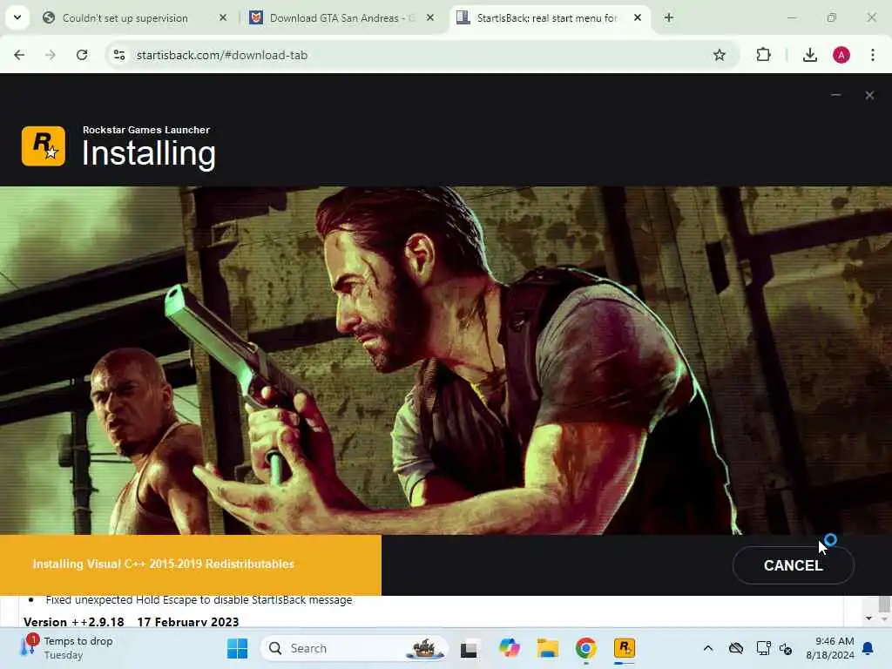Close the 'Couldn't set up supervision' tab
This screenshot has width=892, height=669.
pos(223,17)
